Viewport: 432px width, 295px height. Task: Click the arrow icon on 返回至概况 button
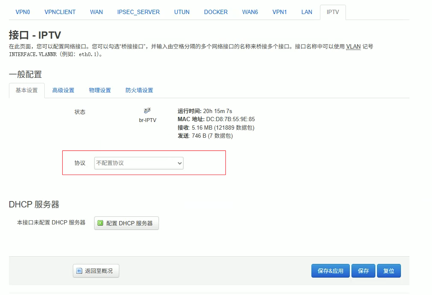coord(79,271)
